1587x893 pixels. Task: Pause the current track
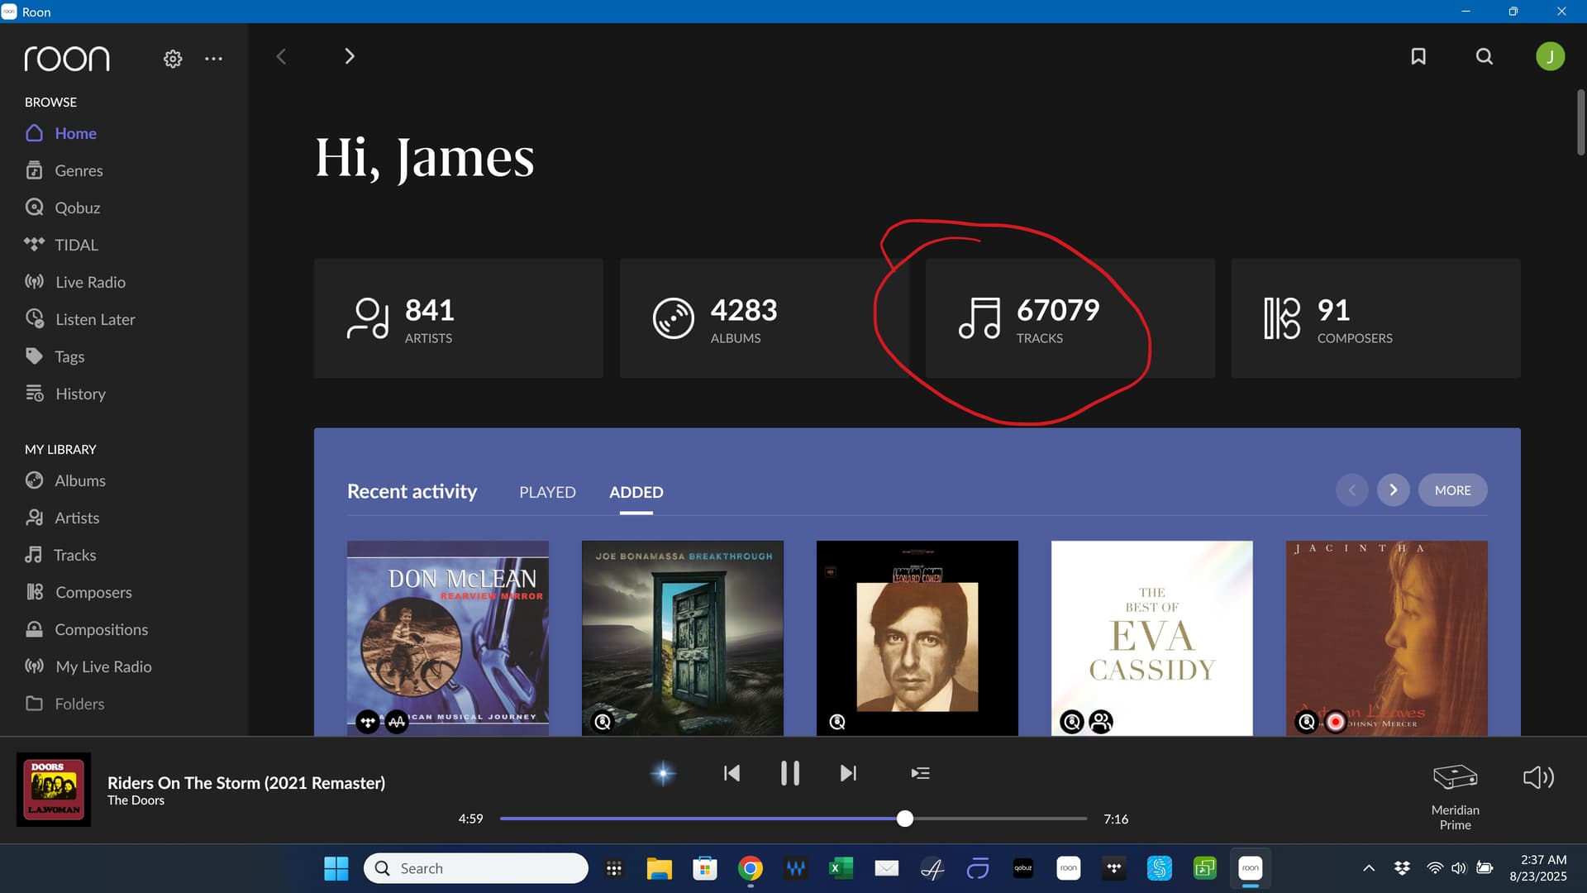(x=789, y=773)
